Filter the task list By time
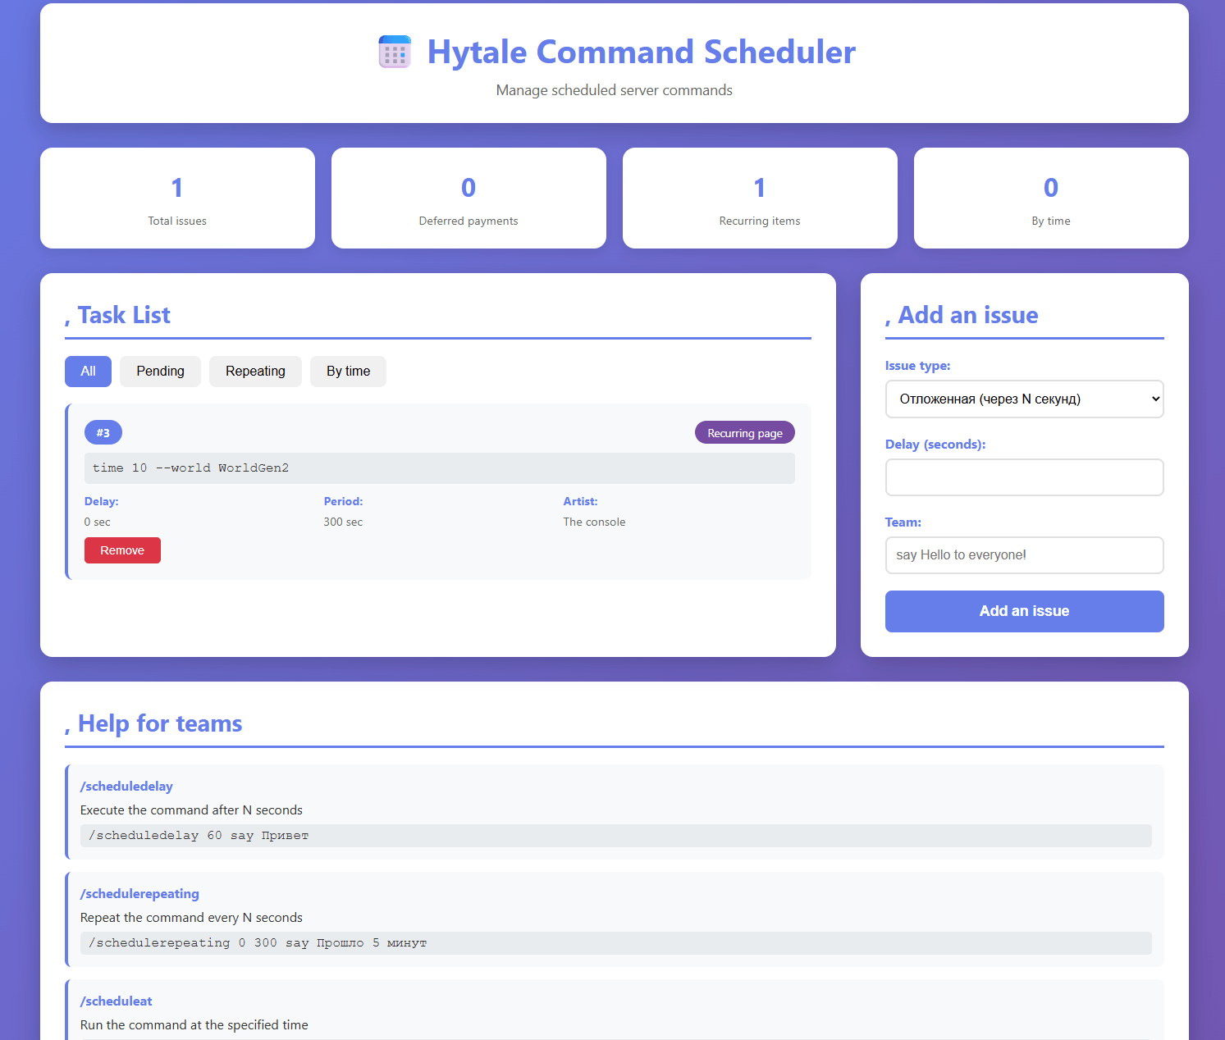This screenshot has height=1040, width=1225. [348, 372]
